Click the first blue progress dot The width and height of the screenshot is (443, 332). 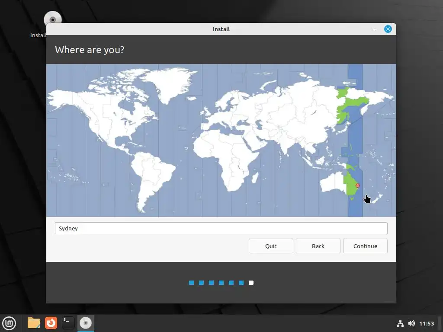192,283
